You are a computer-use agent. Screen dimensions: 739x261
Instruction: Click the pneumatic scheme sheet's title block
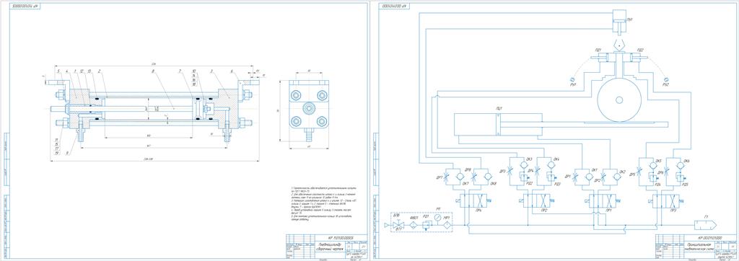pos(695,246)
